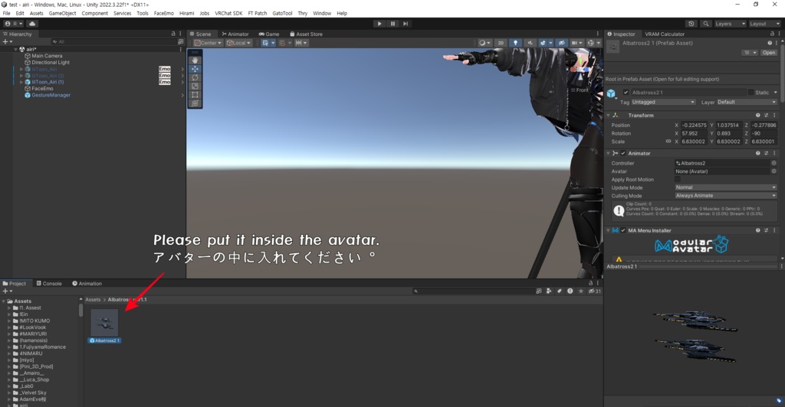Toggle scene lighting bulb icon

pos(515,43)
